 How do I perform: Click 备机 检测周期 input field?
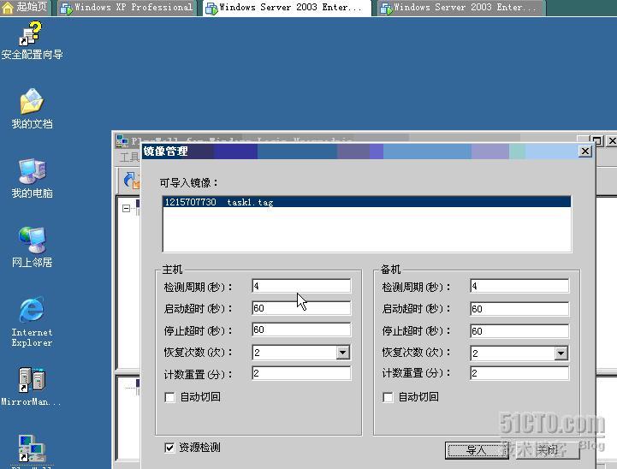tap(519, 286)
